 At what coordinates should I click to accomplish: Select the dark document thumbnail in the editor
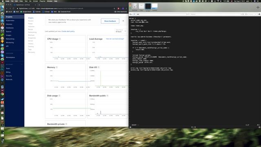[x=148, y=7]
